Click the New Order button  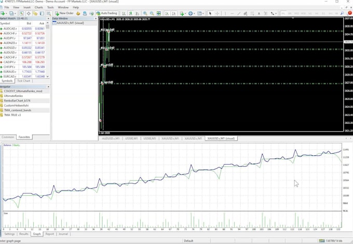pyautogui.click(x=64, y=13)
